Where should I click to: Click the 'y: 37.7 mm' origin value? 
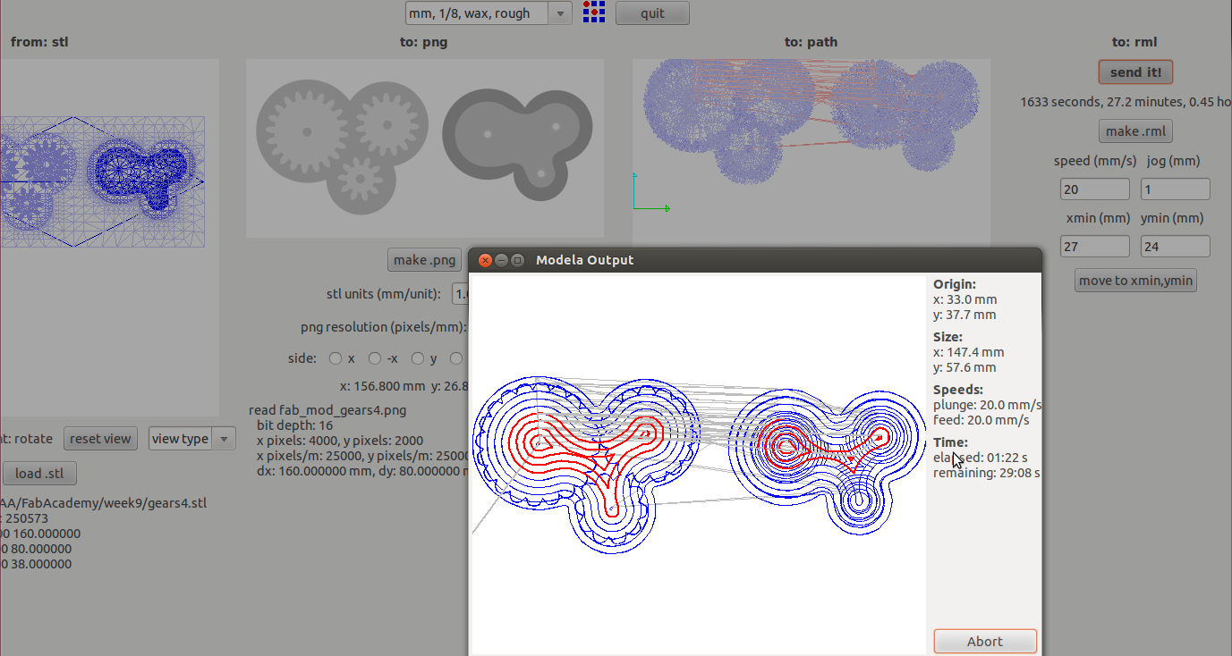964,315
